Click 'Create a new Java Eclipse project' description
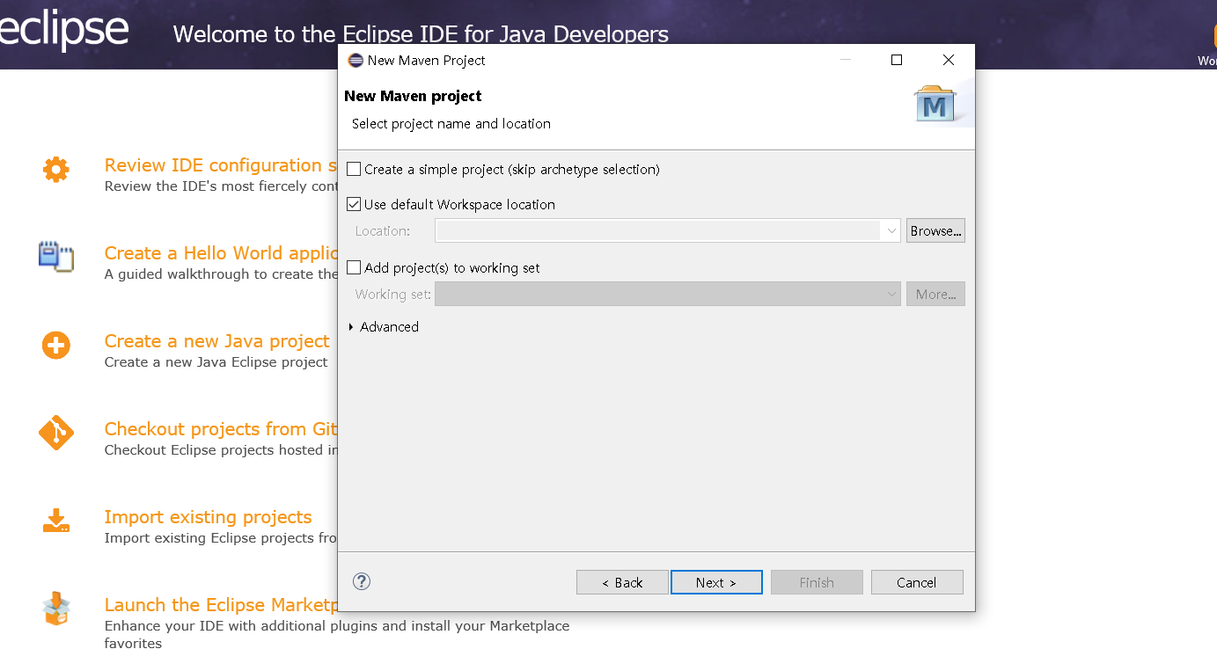The image size is (1217, 671). pos(216,362)
